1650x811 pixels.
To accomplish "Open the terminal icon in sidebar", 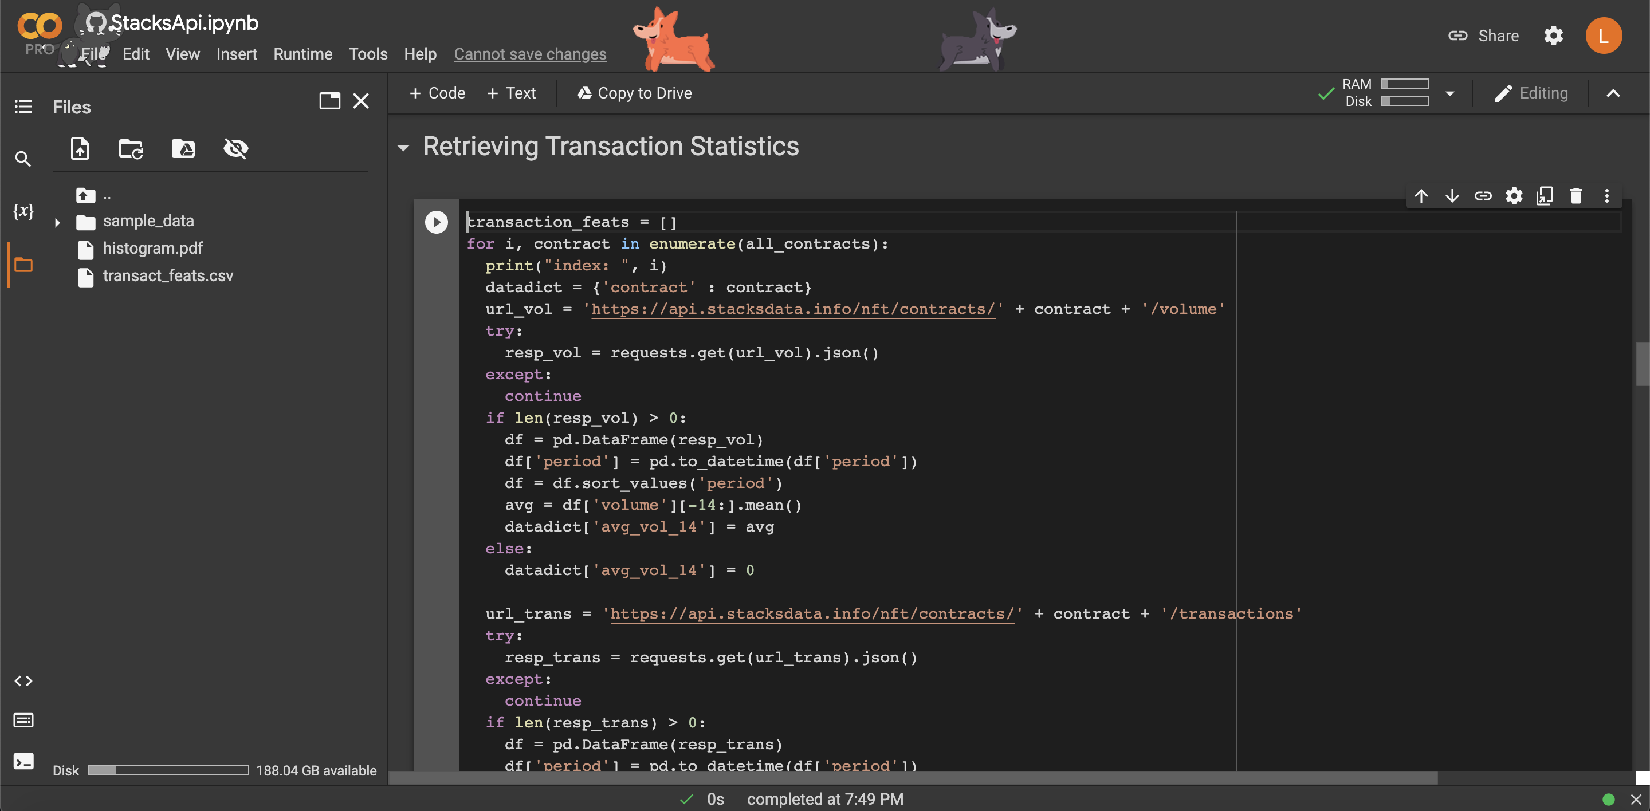I will [23, 761].
